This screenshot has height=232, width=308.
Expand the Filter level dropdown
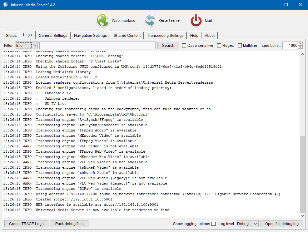click(x=26, y=46)
